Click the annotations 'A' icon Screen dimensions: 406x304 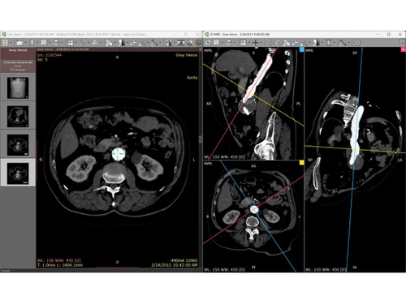[95, 42]
